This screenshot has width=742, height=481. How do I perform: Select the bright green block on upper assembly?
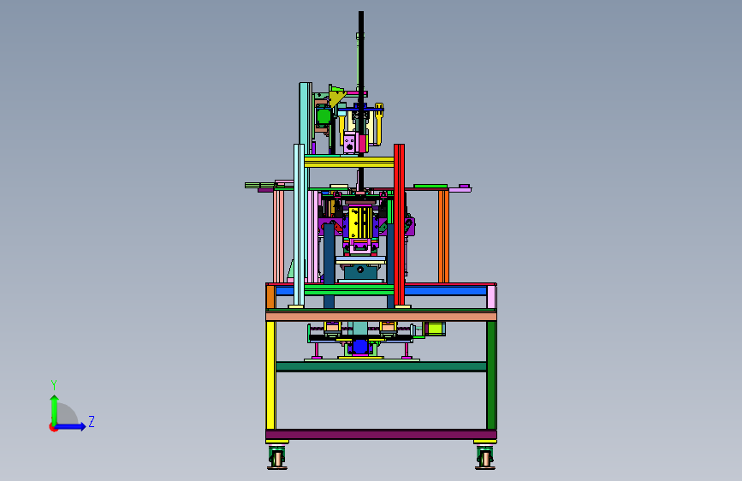(x=324, y=116)
